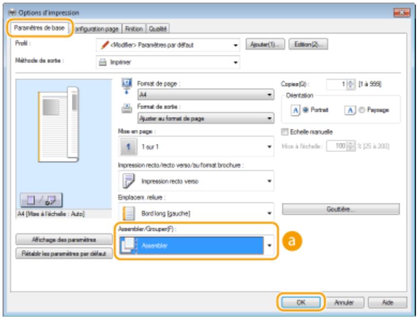Click the Format de sortie printer icon

pos(127,108)
